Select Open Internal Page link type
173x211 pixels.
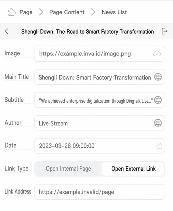click(x=68, y=169)
